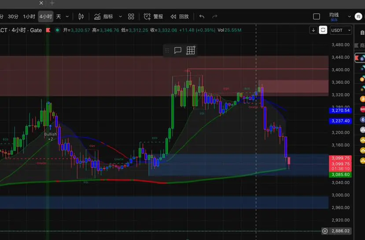Select the 30分 timeframe
365x240 pixels.
pyautogui.click(x=13, y=17)
